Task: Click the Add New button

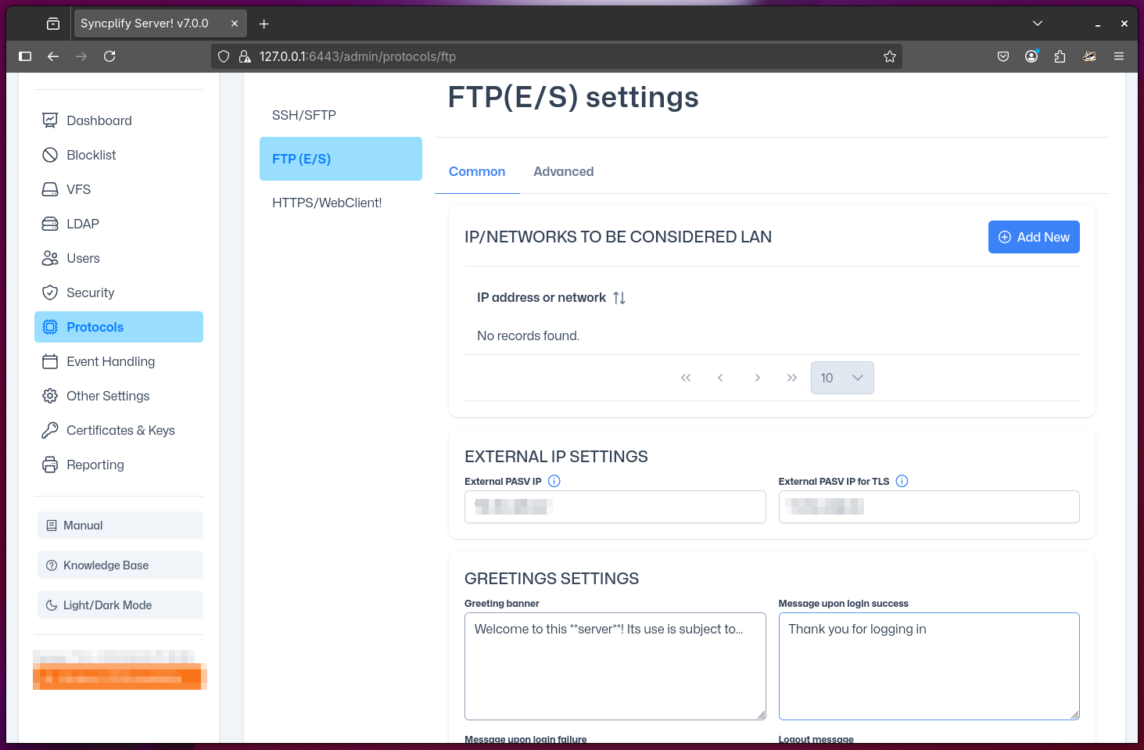Action: click(x=1034, y=237)
